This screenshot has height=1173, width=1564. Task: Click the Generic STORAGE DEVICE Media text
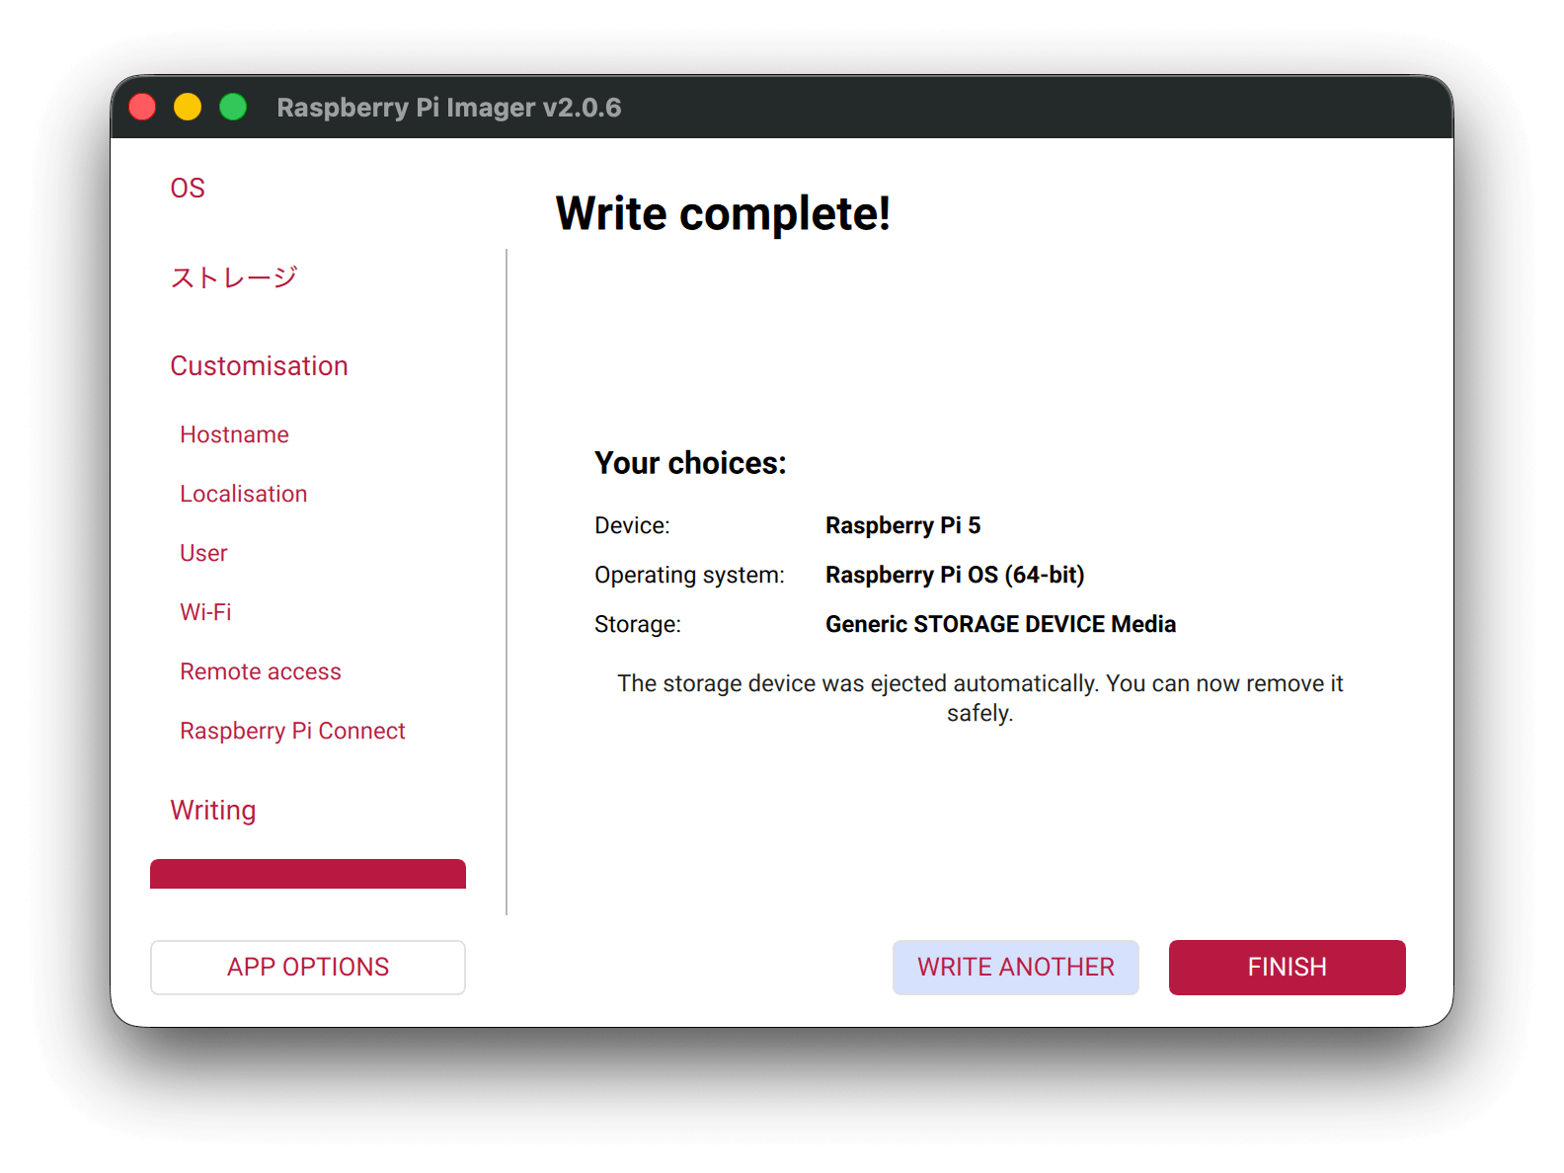1000,624
